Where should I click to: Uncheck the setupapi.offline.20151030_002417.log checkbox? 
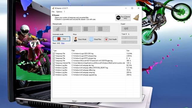(x=54, y=68)
